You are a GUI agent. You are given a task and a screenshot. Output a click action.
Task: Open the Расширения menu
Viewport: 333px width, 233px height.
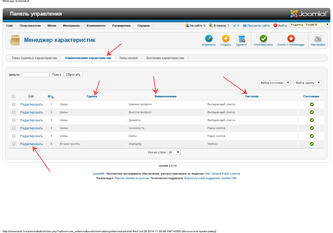pyautogui.click(x=121, y=26)
